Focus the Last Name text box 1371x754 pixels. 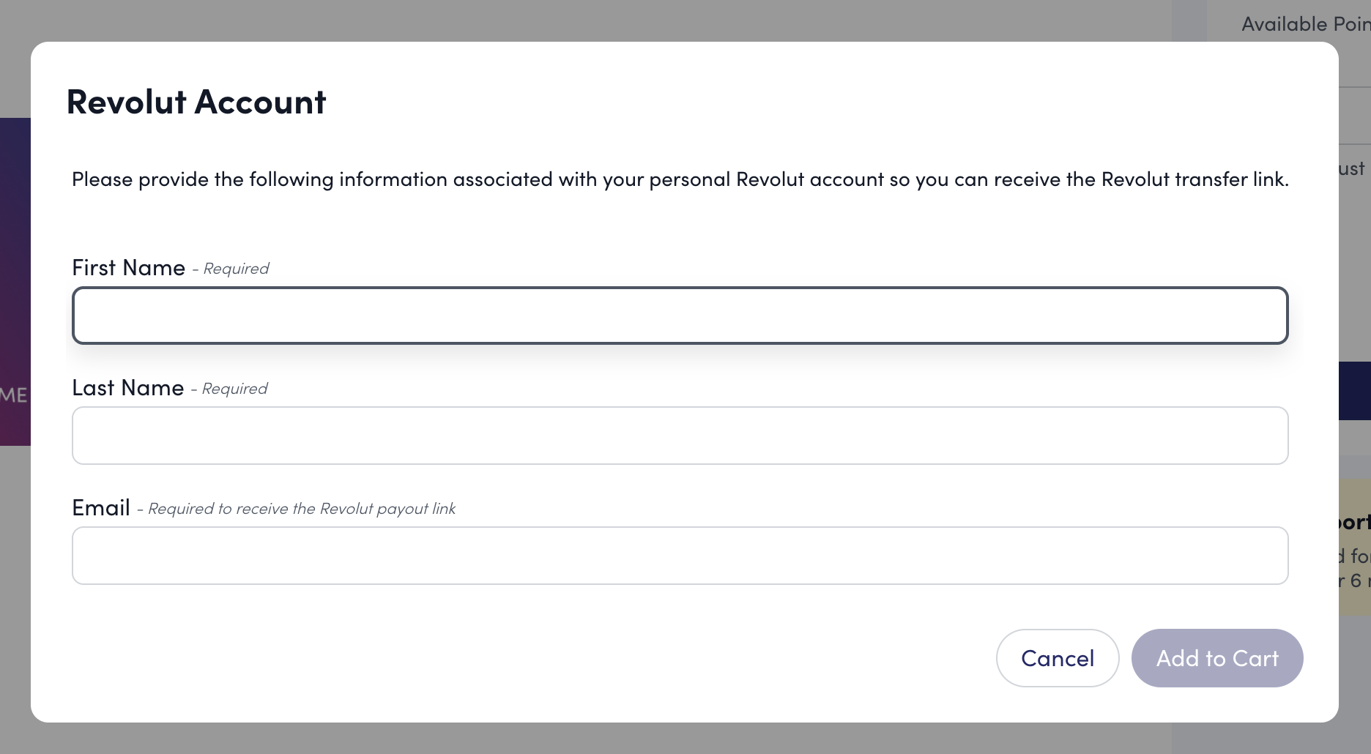[x=680, y=436]
